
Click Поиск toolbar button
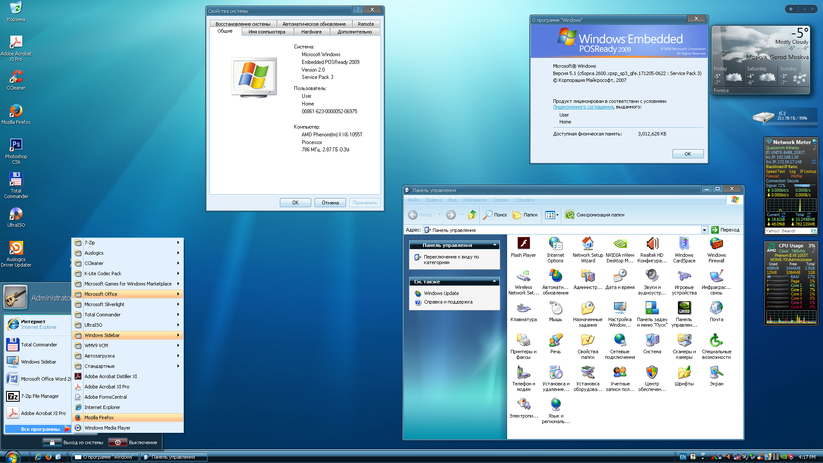coord(495,215)
